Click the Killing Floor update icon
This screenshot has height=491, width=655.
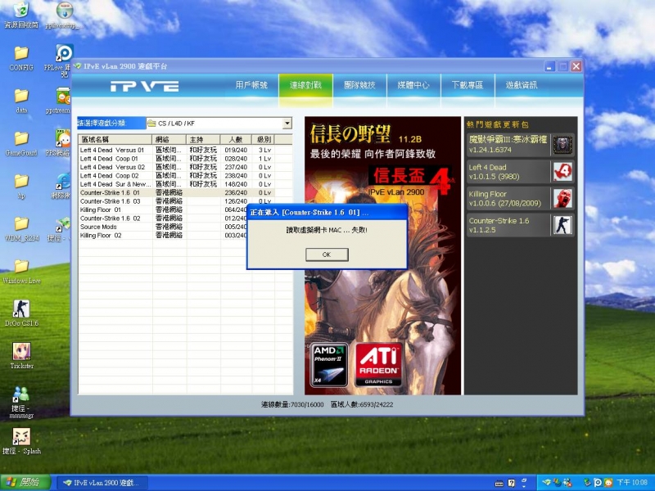pos(562,198)
